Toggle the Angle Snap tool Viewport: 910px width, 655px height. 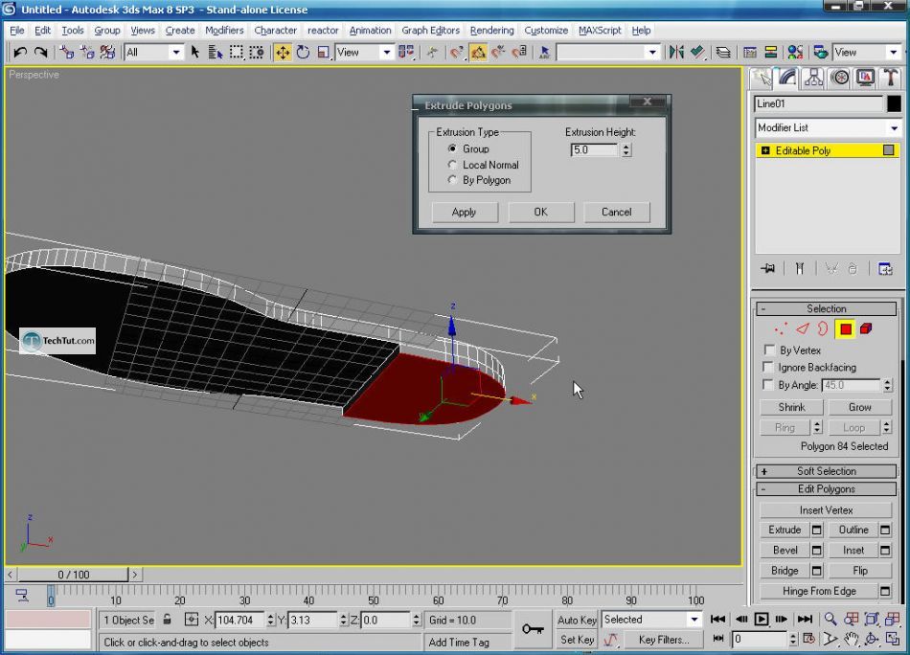point(478,53)
